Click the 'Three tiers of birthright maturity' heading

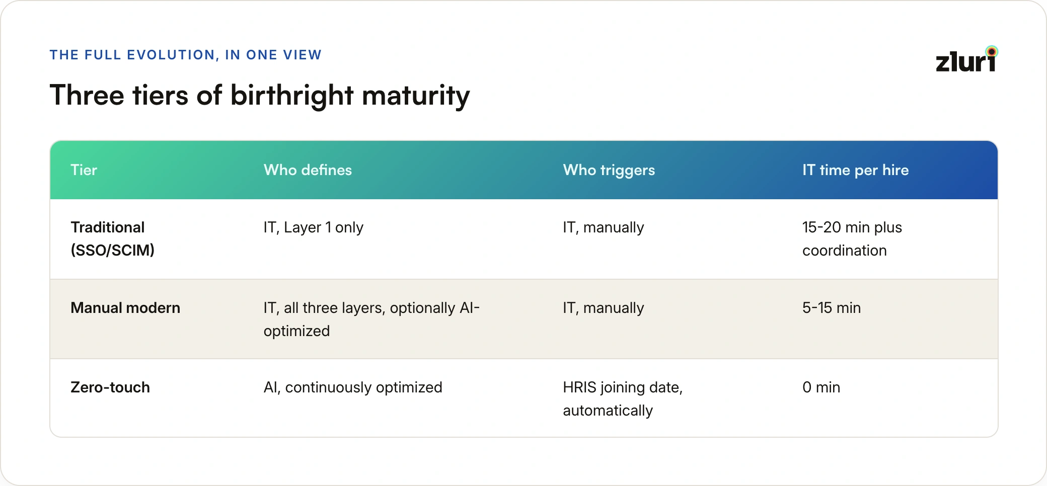[x=260, y=96]
